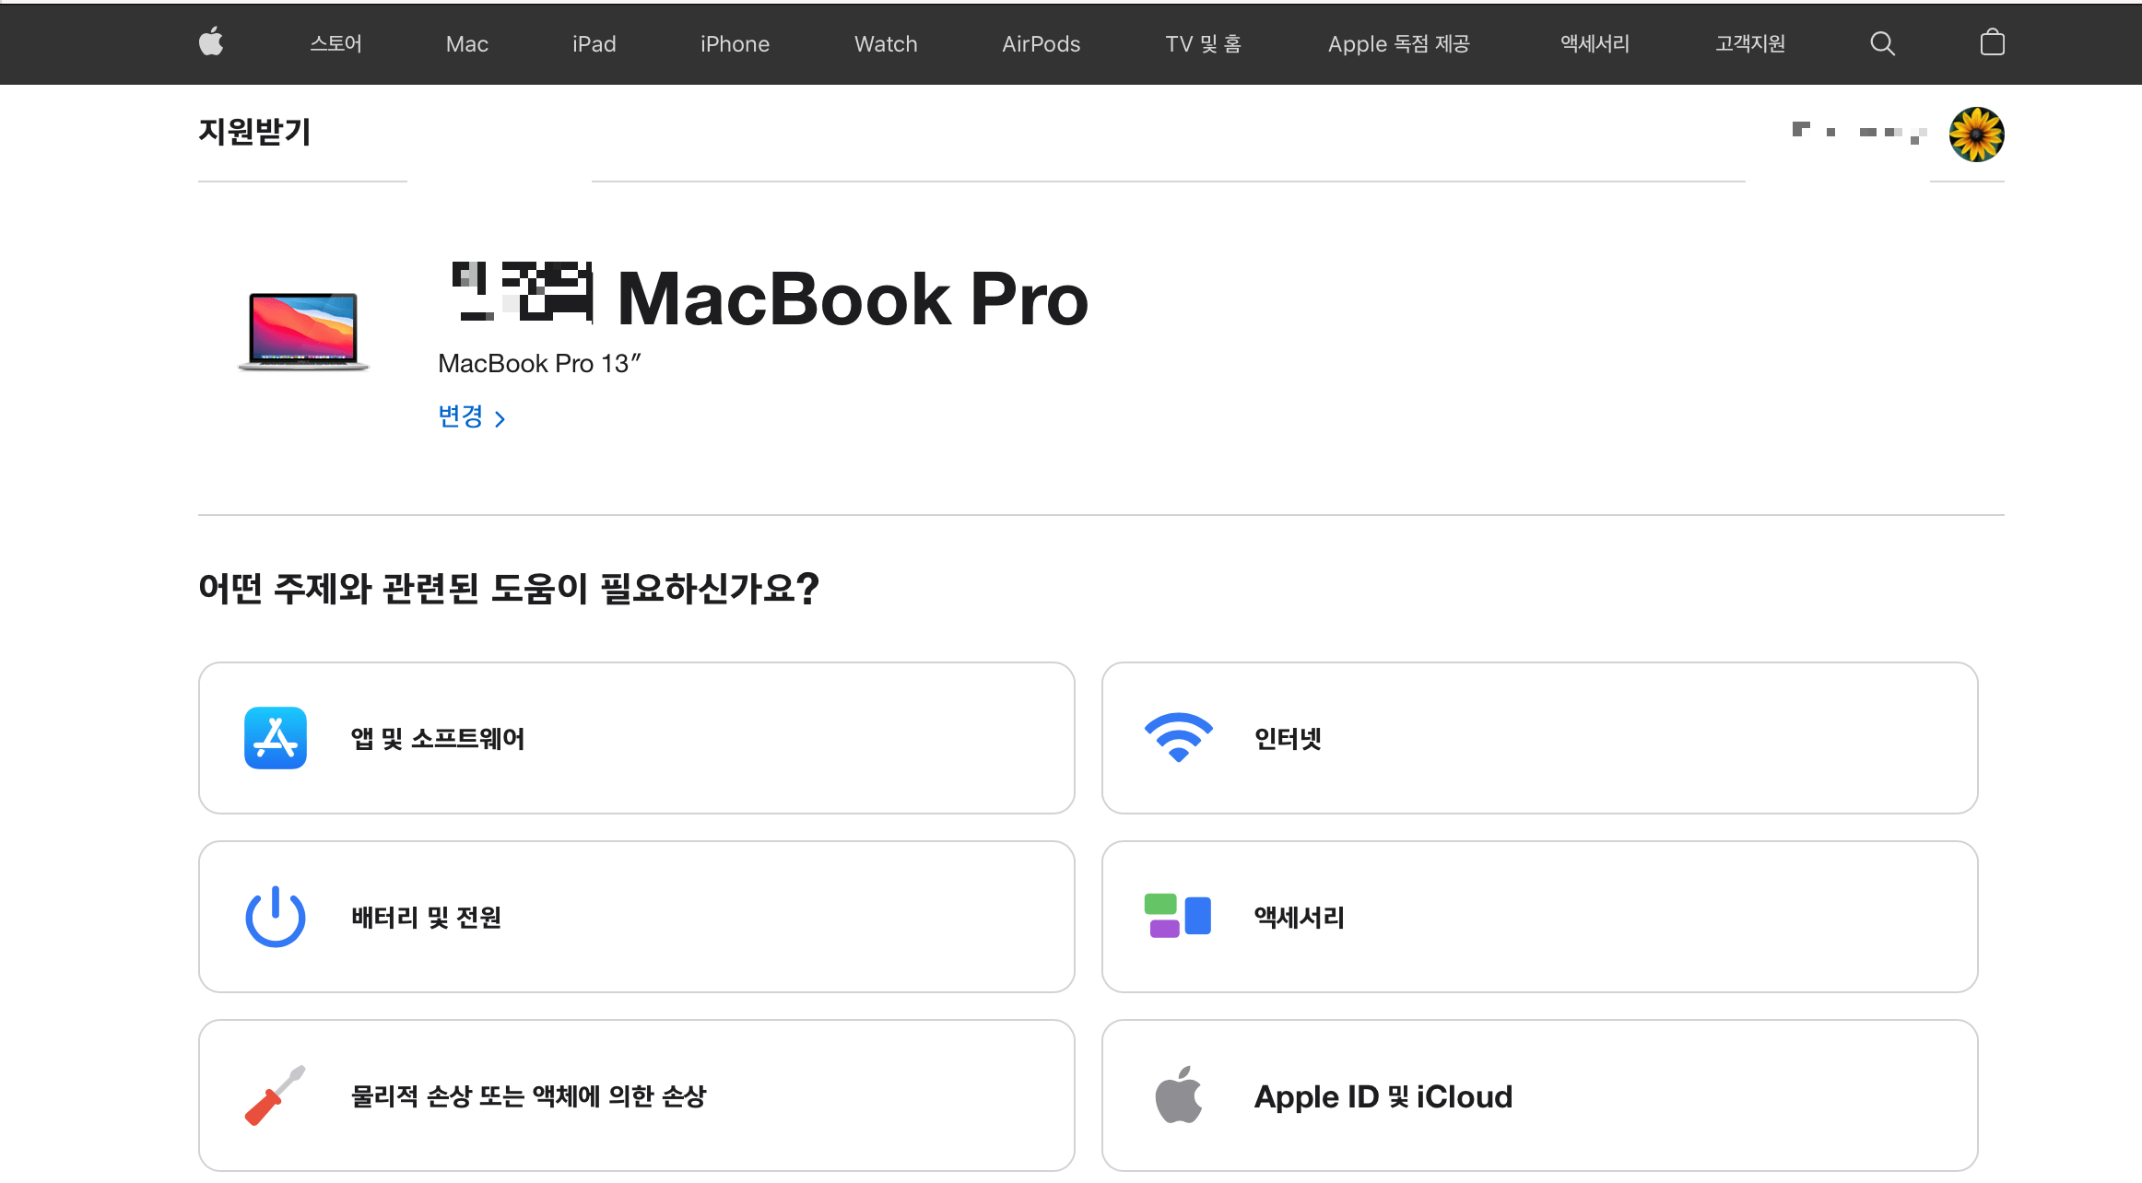Click the App Store icon on 앱 및 소프트웨어 card
2142x1183 pixels.
(274, 737)
